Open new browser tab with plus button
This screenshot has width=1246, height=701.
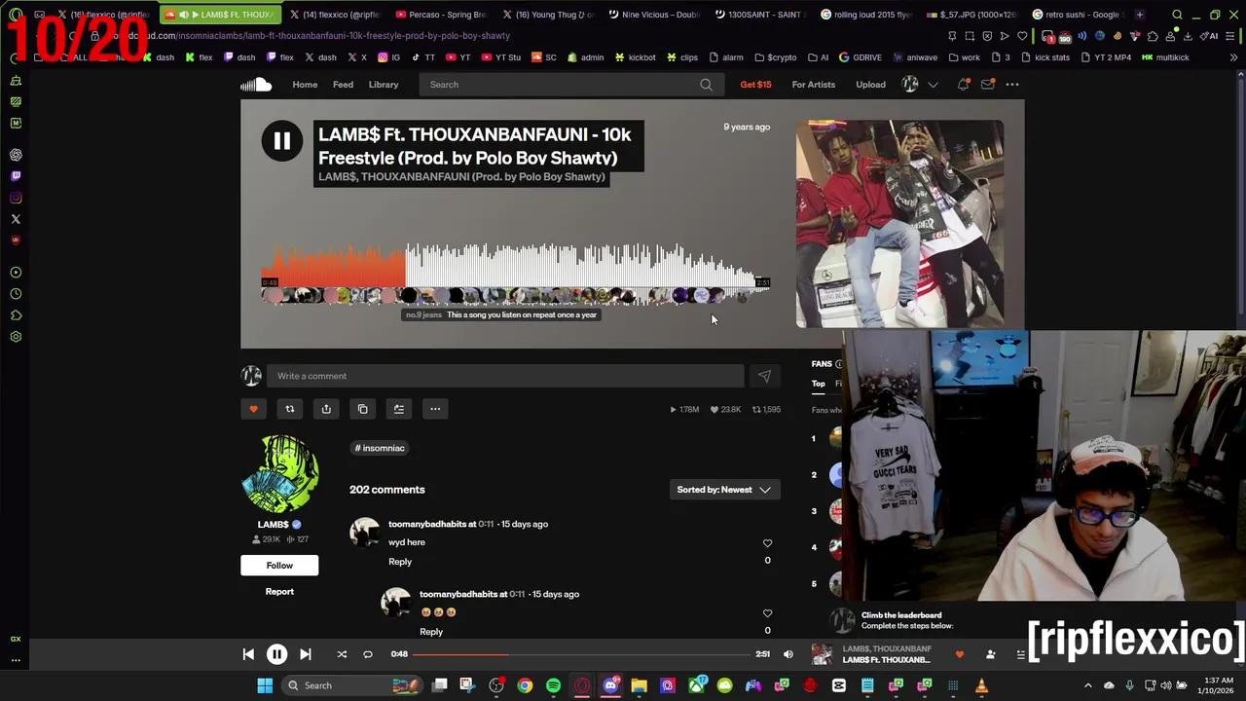[x=1139, y=15]
